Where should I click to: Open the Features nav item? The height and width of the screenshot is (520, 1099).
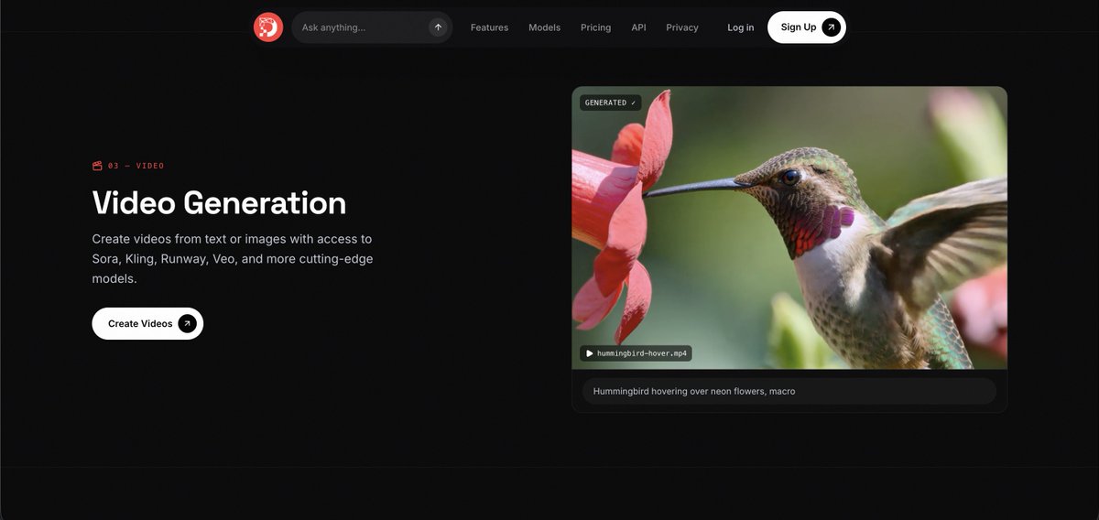(x=489, y=27)
